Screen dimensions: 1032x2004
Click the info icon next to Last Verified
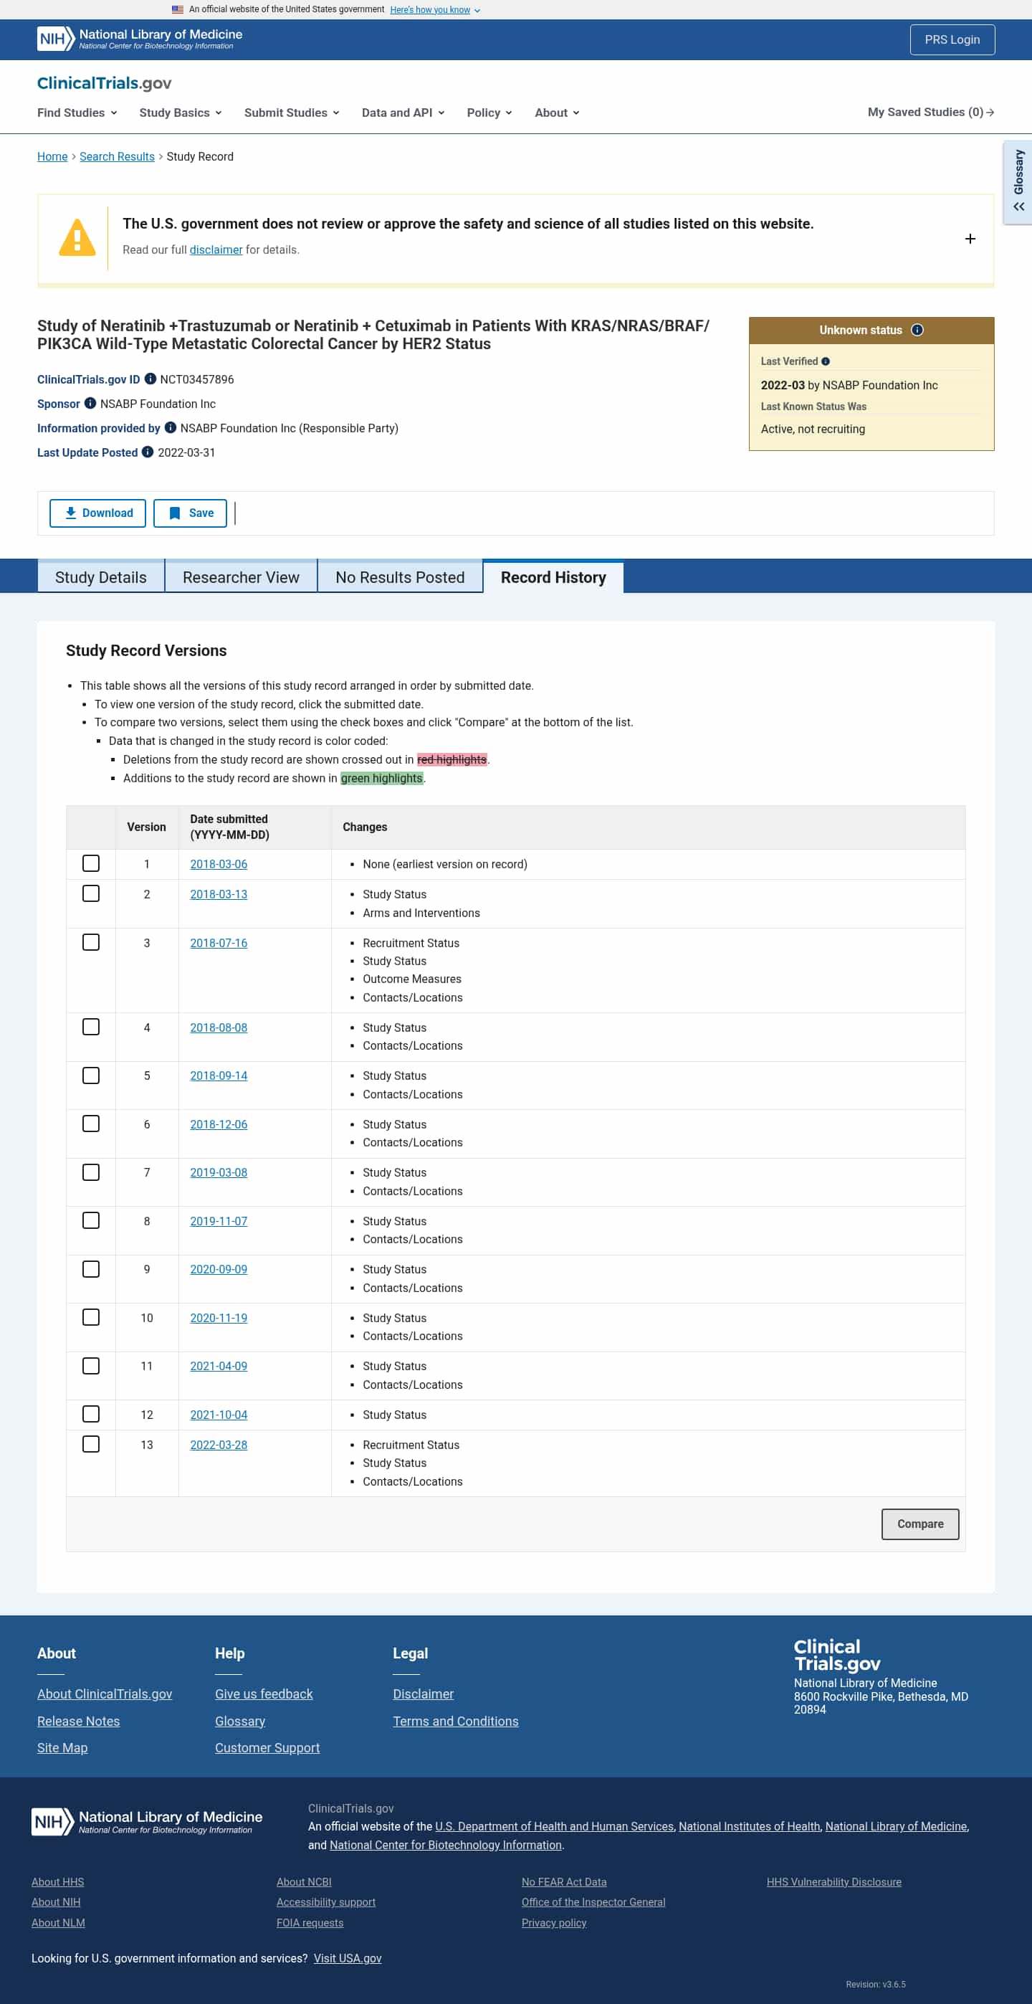tap(826, 361)
